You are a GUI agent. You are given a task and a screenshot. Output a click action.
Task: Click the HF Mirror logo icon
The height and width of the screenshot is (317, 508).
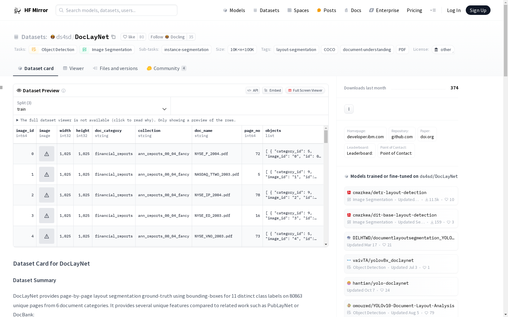17,10
